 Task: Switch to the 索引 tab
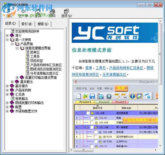tap(27, 24)
